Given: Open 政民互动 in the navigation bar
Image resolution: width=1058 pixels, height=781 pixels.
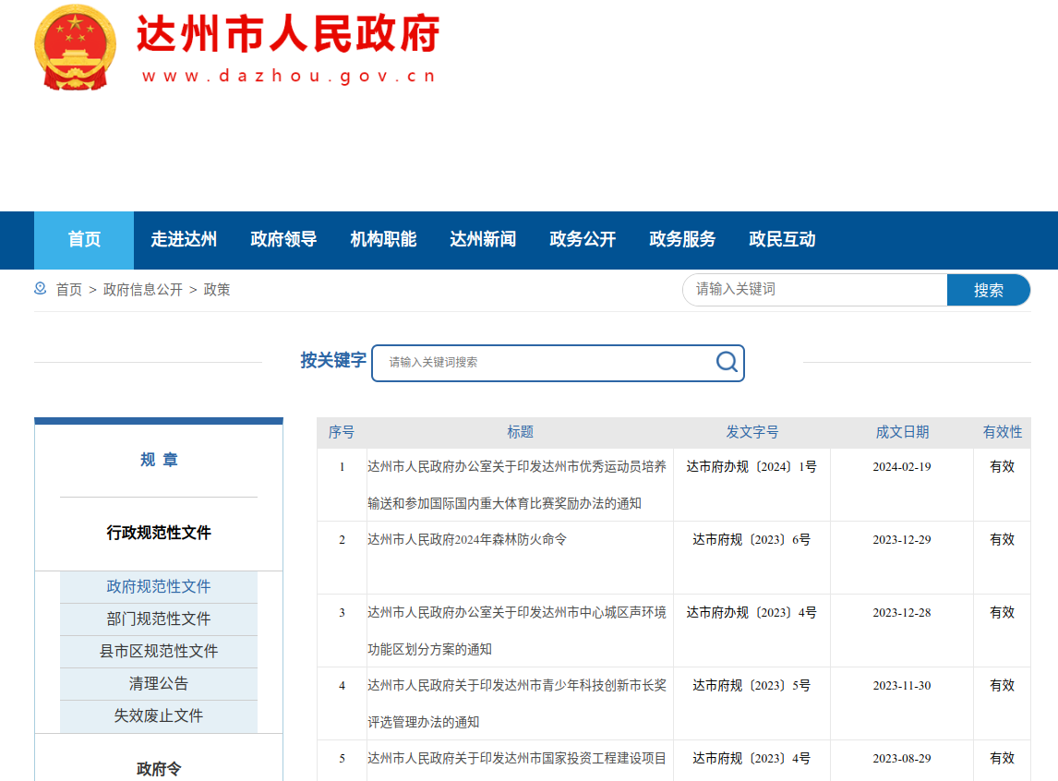Looking at the screenshot, I should click(782, 240).
